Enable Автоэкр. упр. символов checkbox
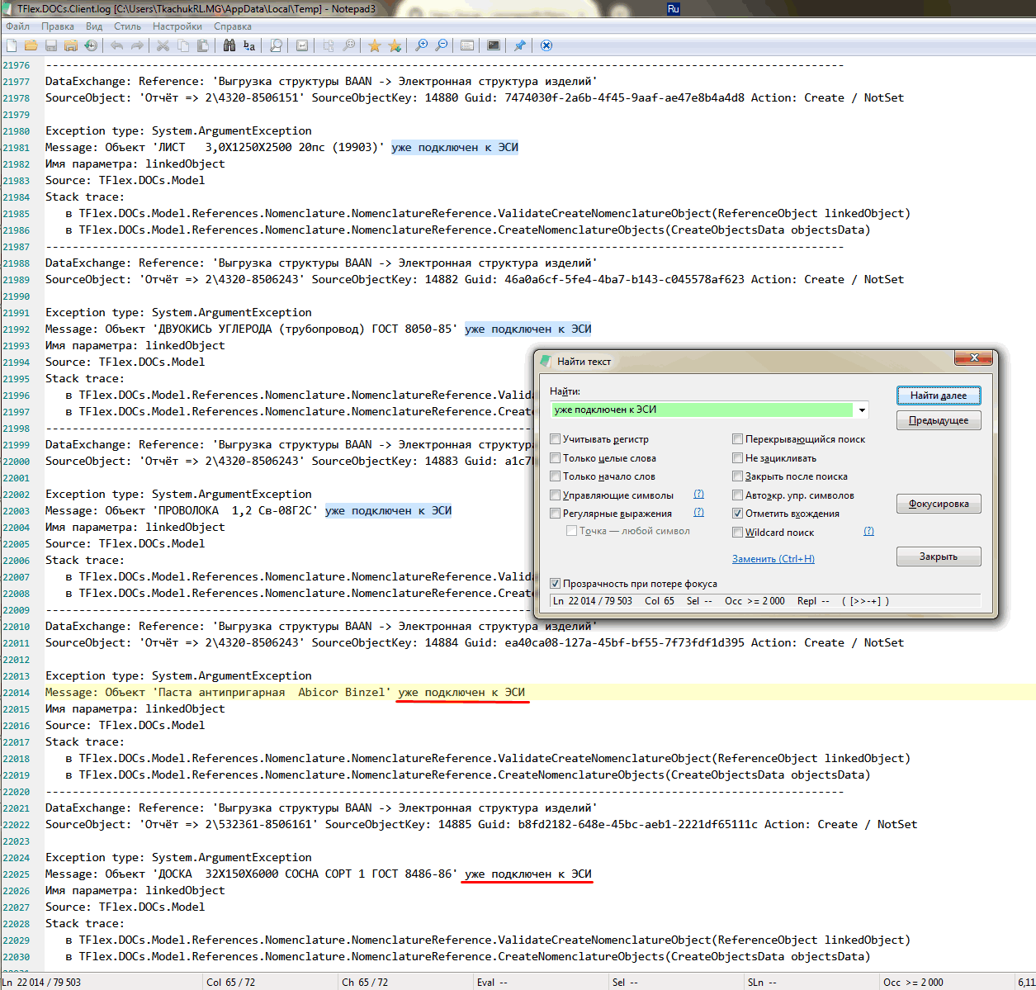Image resolution: width=1036 pixels, height=990 pixels. 738,495
